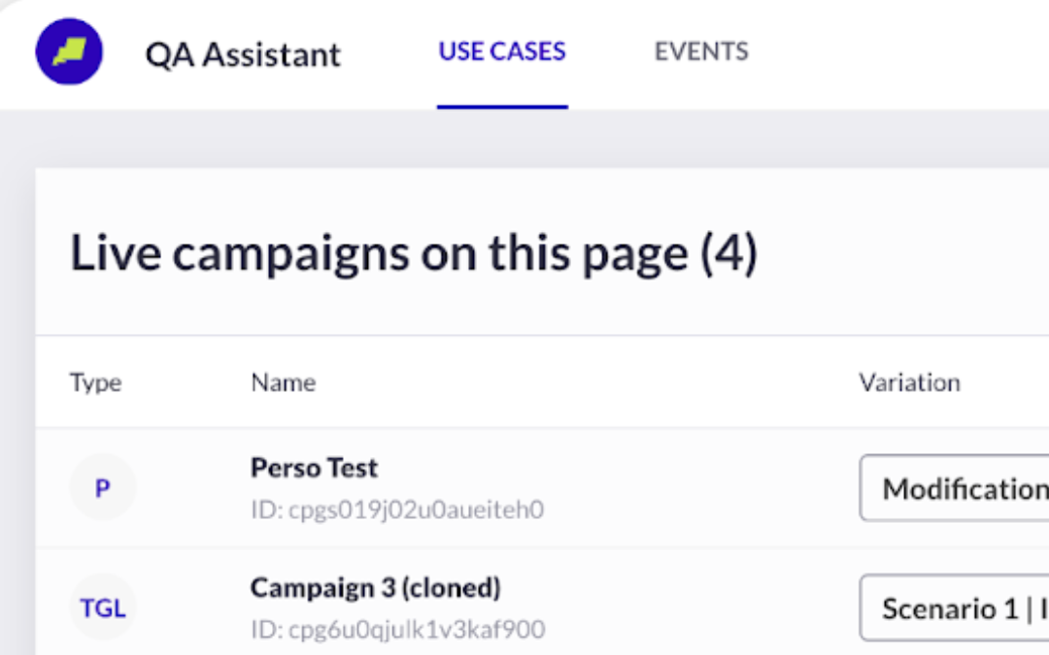Click the Type column header
The width and height of the screenshot is (1049, 655).
click(x=95, y=383)
